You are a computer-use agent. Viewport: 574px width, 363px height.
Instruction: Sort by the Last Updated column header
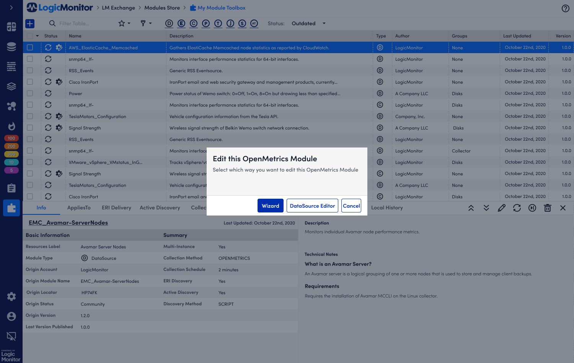(x=517, y=36)
